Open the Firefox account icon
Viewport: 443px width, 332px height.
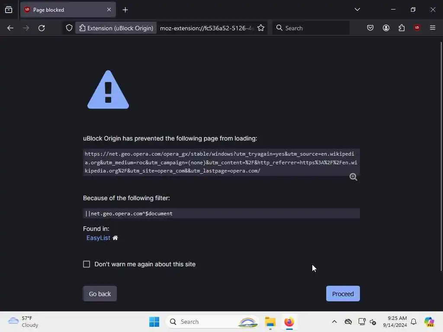(x=386, y=28)
